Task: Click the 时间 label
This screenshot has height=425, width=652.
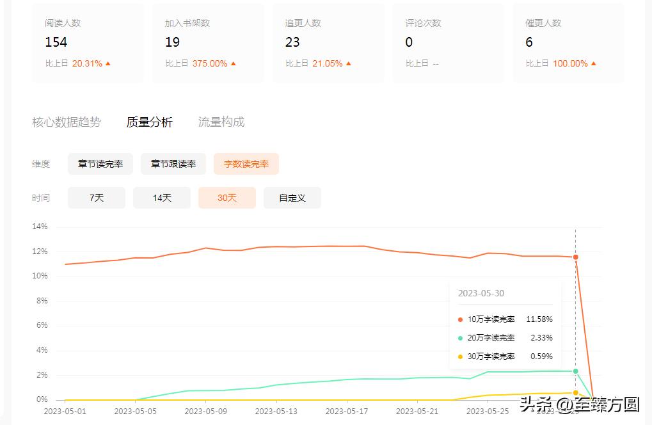Action: (x=41, y=198)
